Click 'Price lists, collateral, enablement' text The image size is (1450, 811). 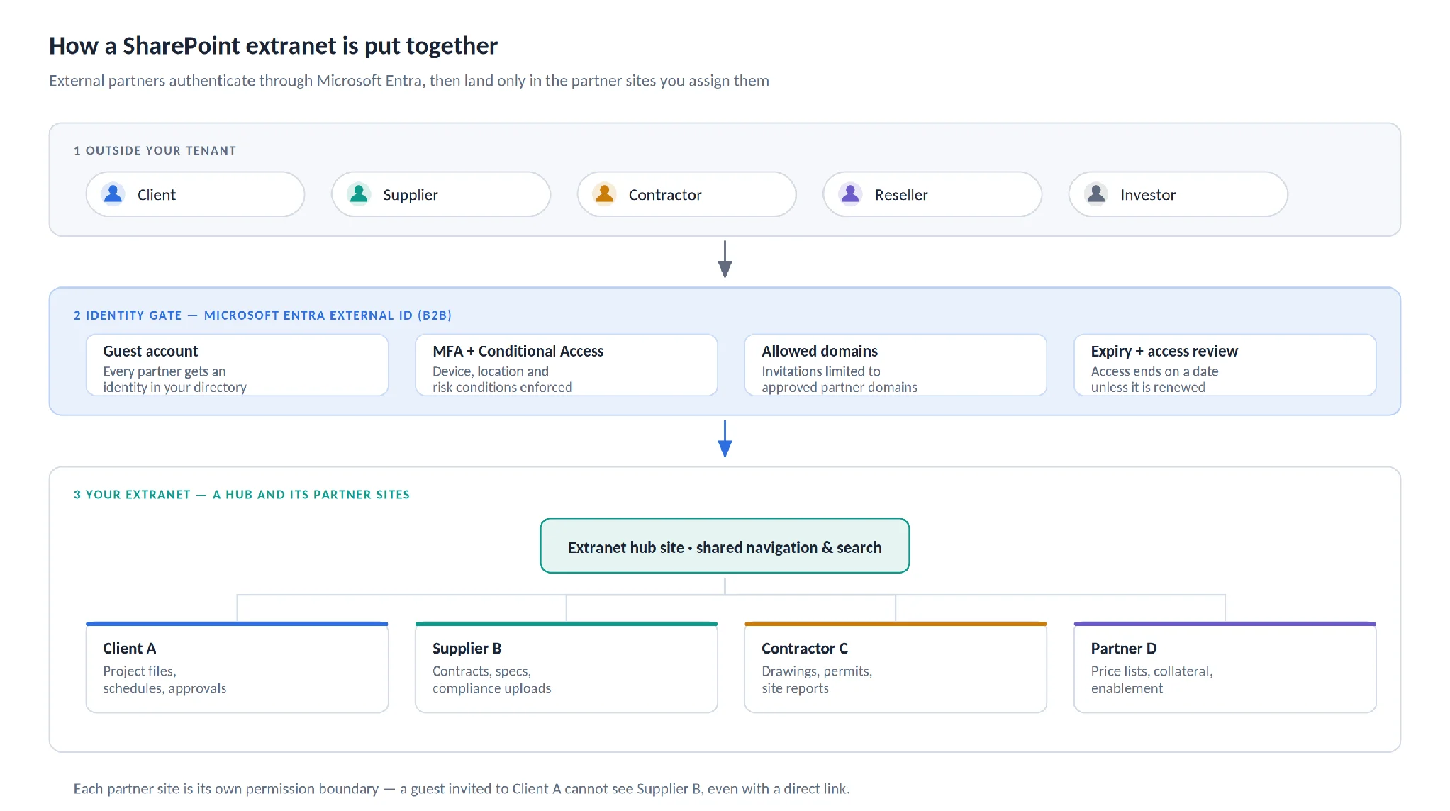pos(1151,680)
